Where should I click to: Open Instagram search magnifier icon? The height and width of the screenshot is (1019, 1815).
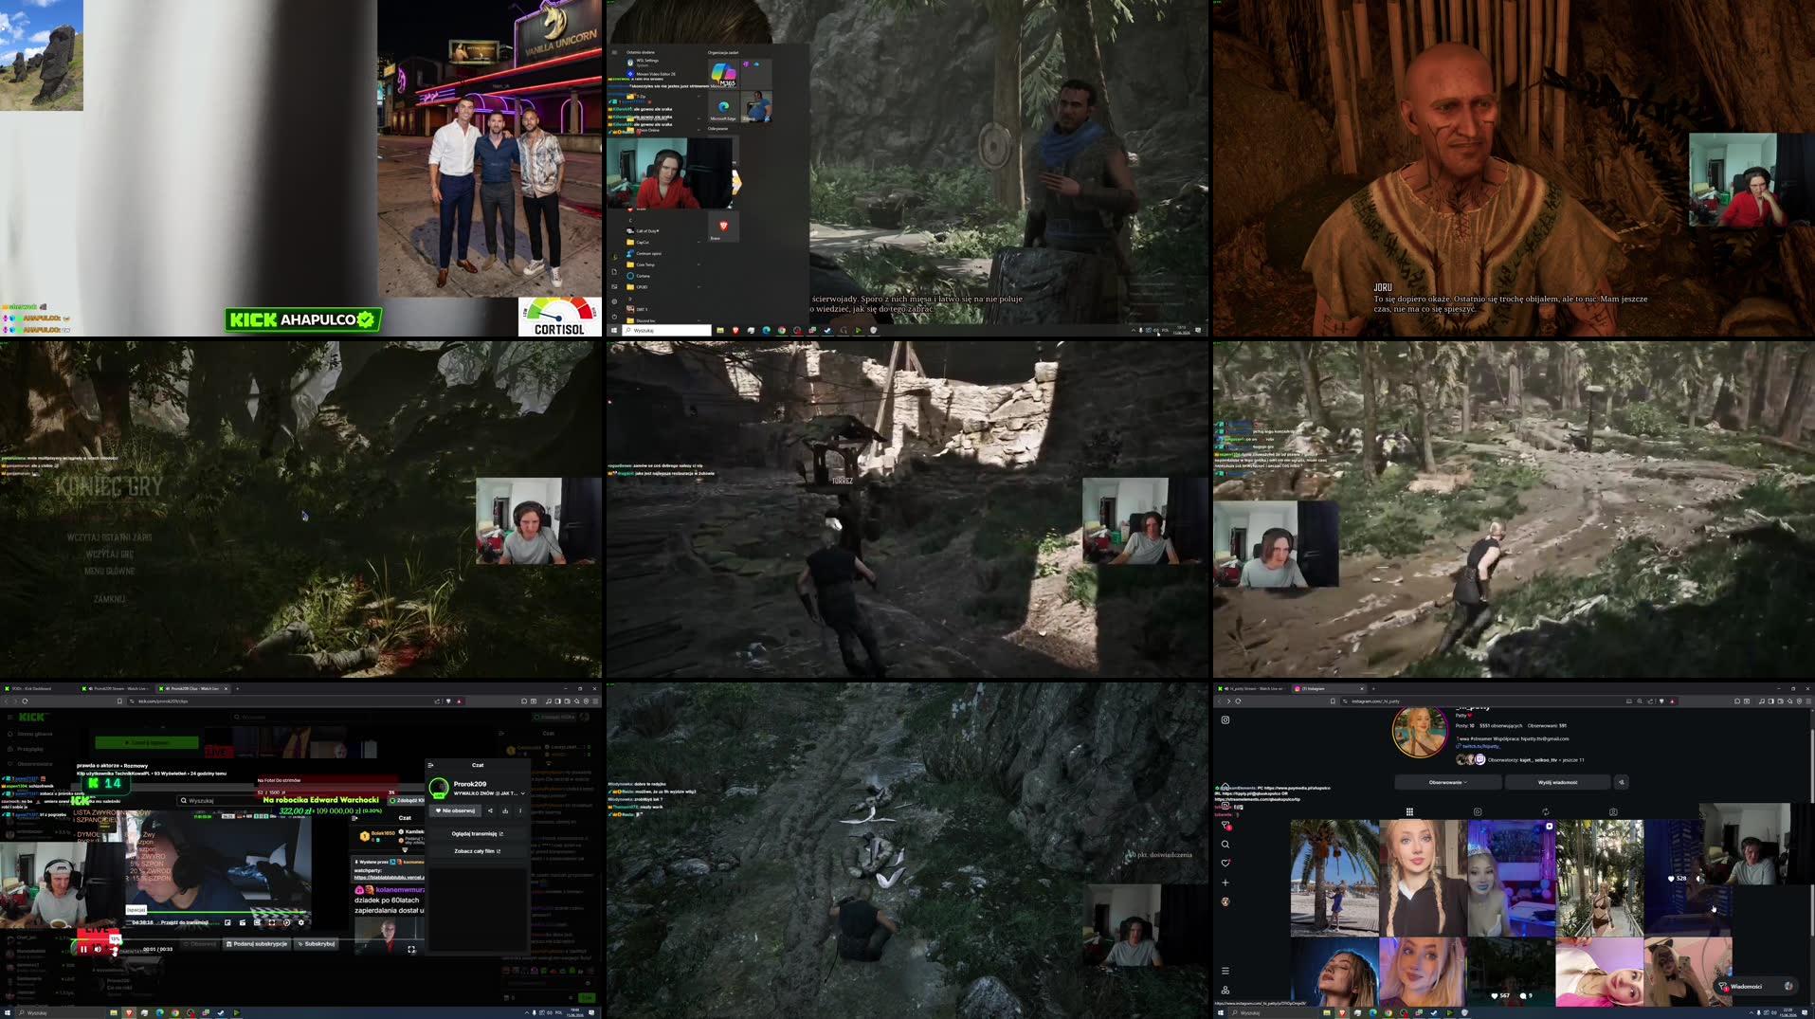click(1225, 845)
